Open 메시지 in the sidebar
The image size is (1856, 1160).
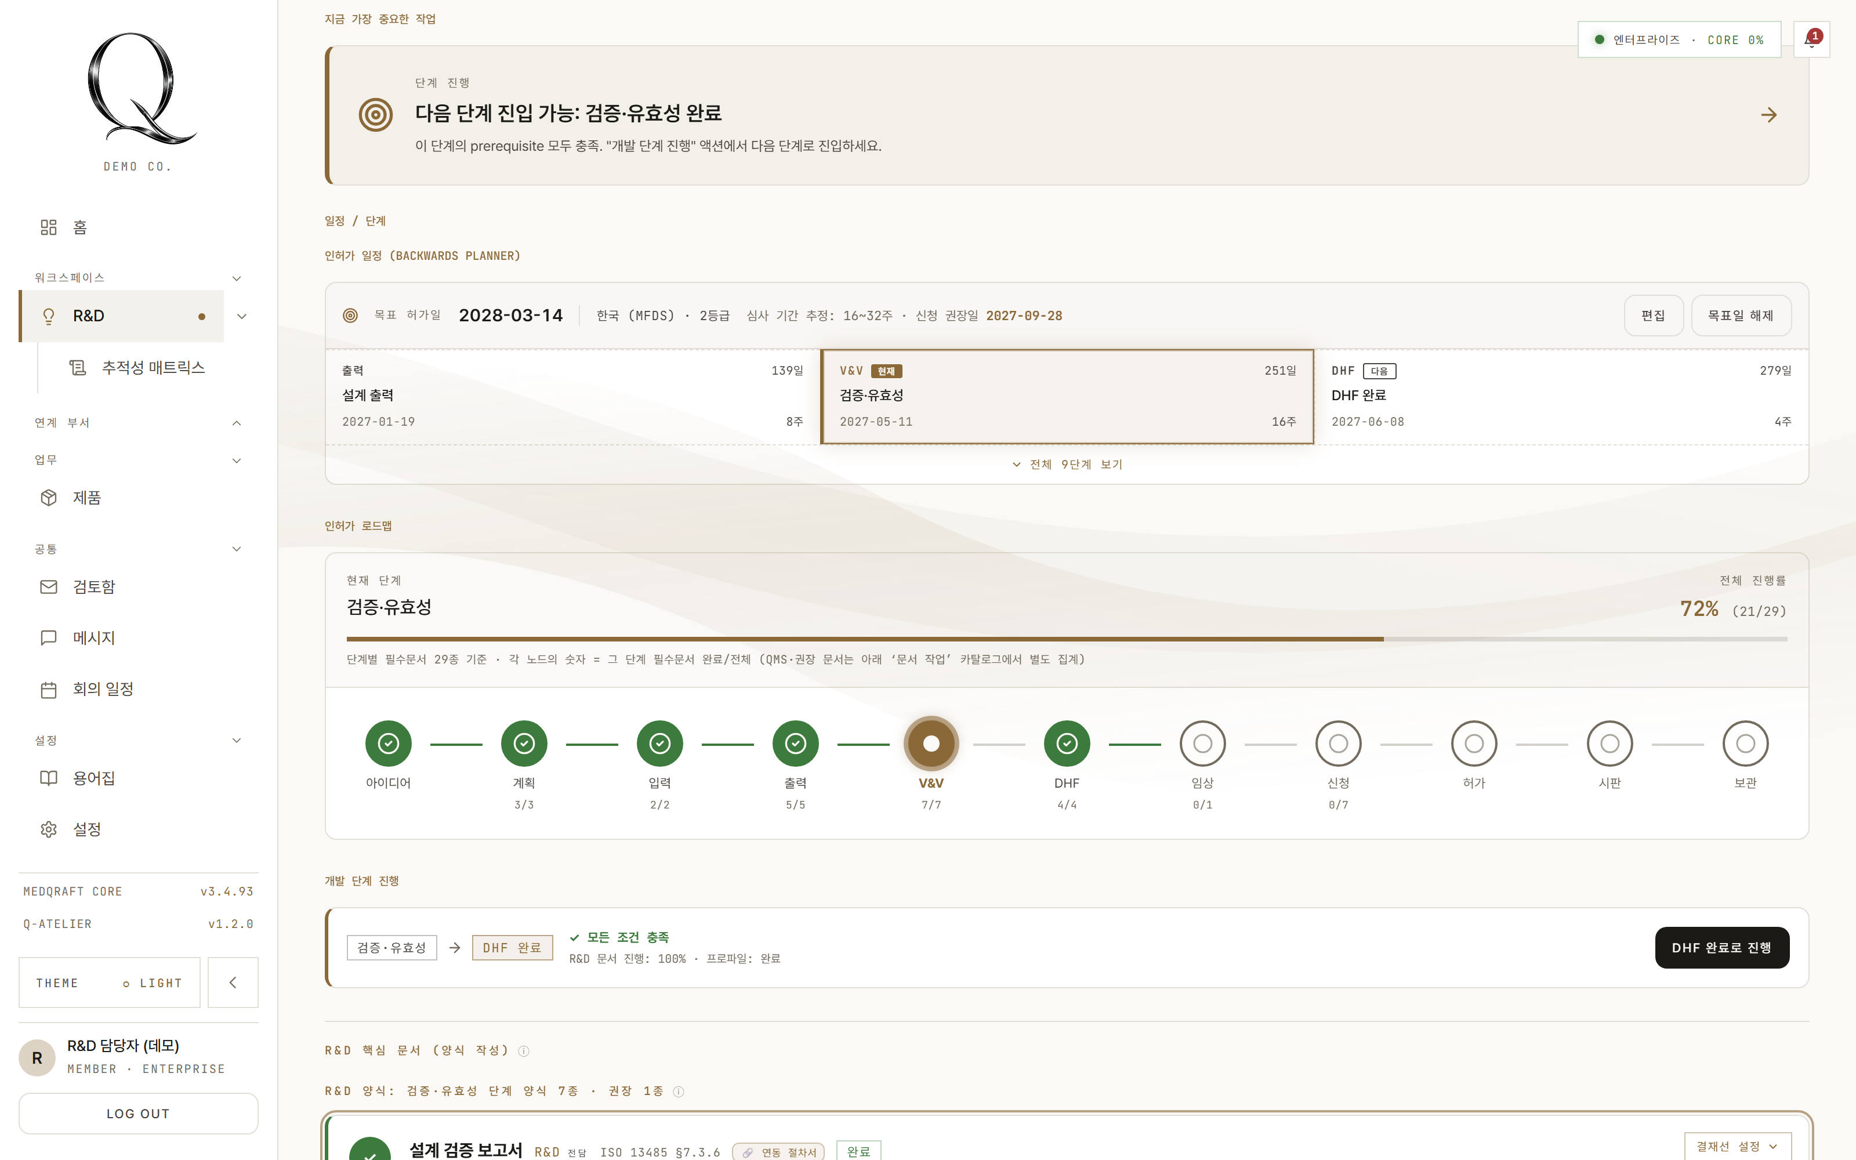(138, 637)
